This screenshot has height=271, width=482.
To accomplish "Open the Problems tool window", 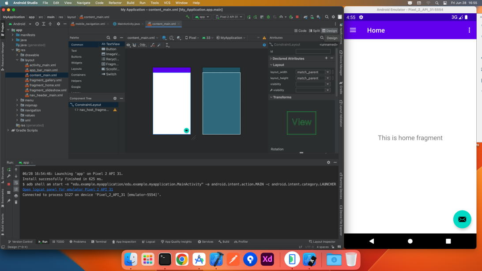I will pyautogui.click(x=78, y=242).
